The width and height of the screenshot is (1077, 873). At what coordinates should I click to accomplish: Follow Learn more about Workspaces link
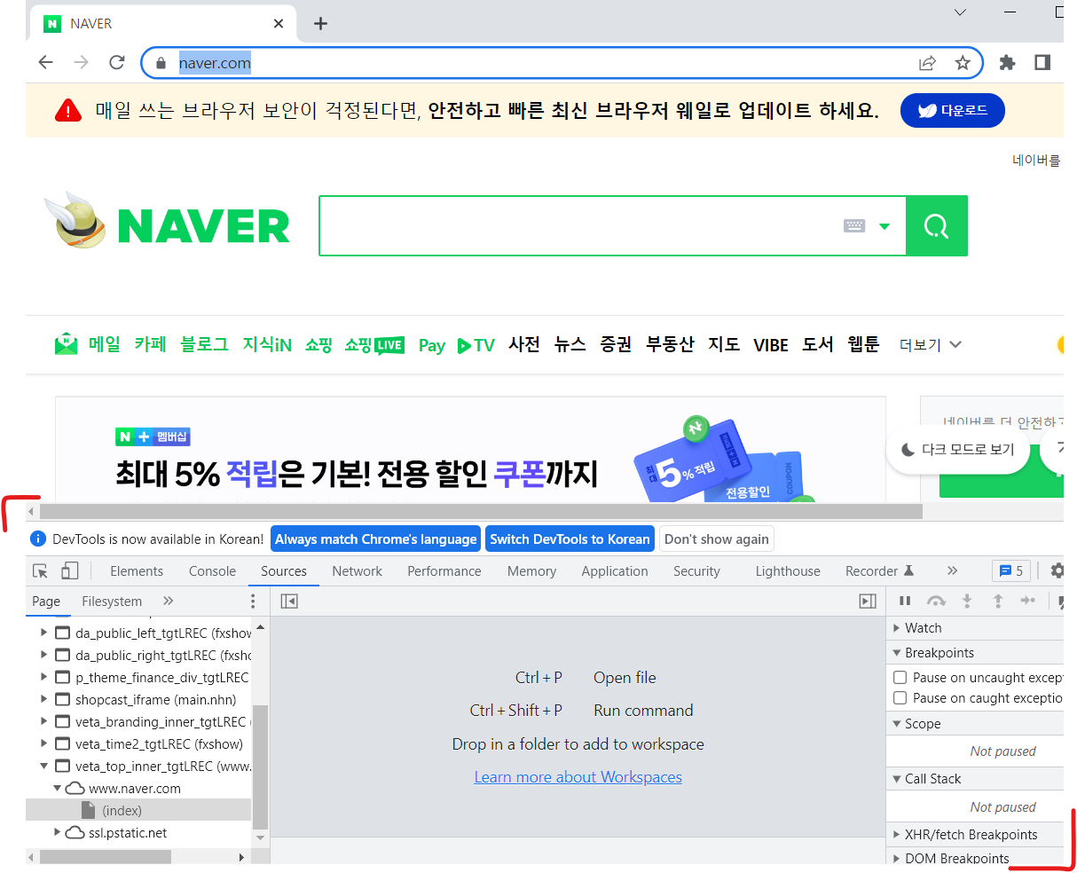pos(578,777)
